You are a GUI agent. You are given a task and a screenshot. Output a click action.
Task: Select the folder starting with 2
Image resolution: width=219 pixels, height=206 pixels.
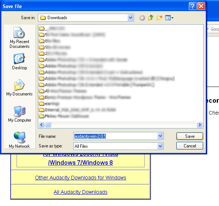pos(53,53)
